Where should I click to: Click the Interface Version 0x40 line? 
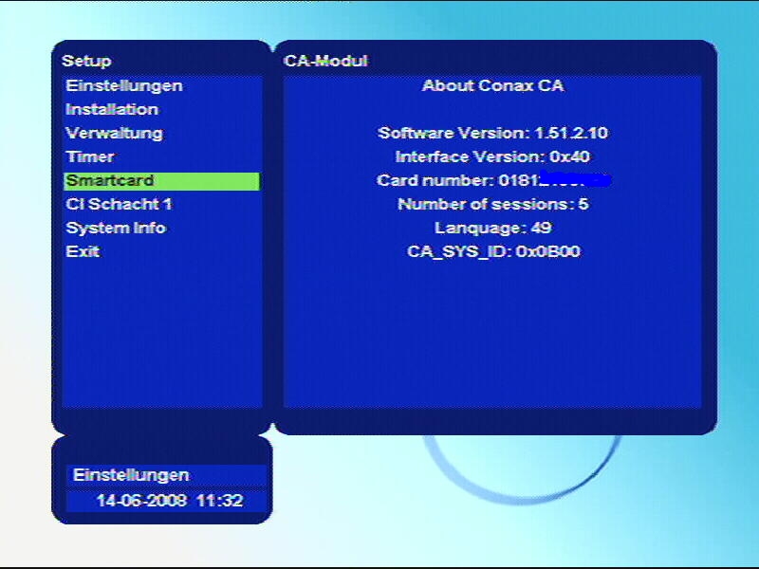click(x=492, y=156)
